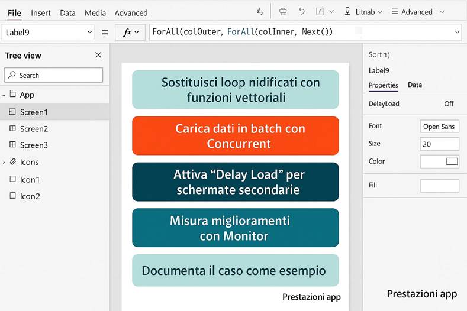467x311 pixels.
Task: Select Screen2 in the tree view
Action: (x=34, y=128)
